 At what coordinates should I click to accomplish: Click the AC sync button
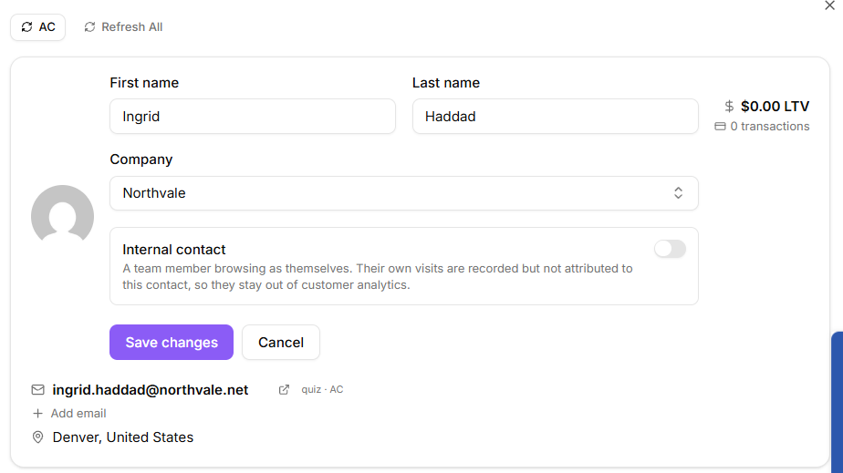(37, 26)
